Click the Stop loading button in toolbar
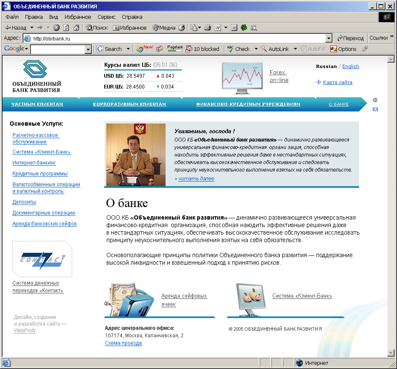The height and width of the screenshot is (369, 397). [x=56, y=28]
